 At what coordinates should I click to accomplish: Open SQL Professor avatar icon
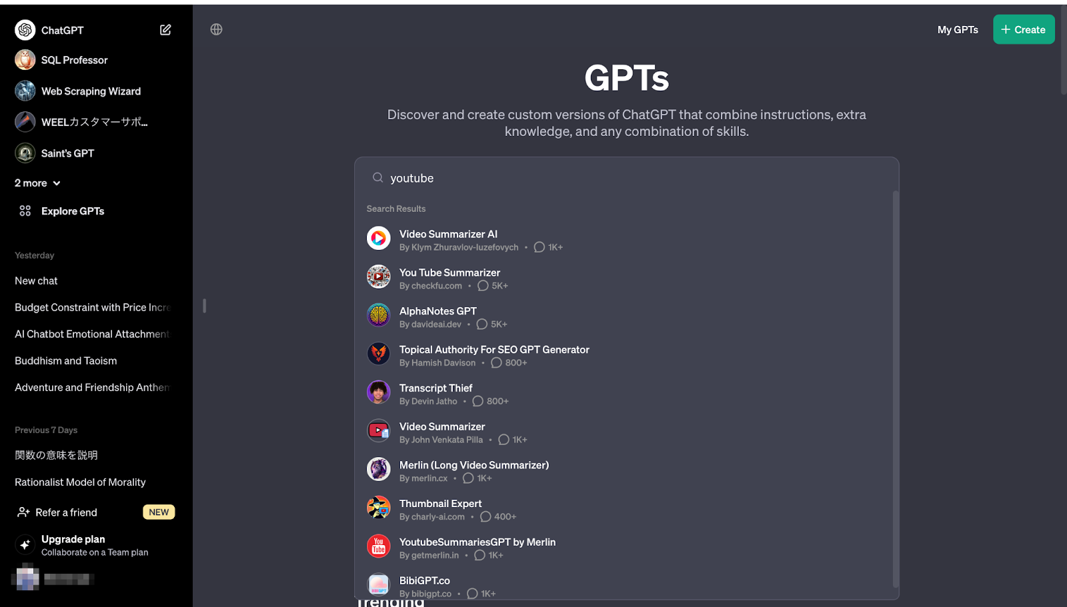25,60
